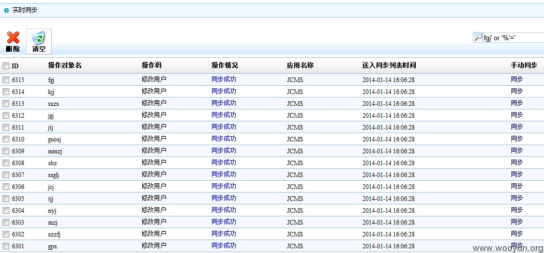Click the 操作情况 column header
The image size is (544, 253).
tap(225, 66)
